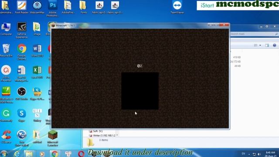
Task: Open the image folder on desktop
Action: [37, 29]
